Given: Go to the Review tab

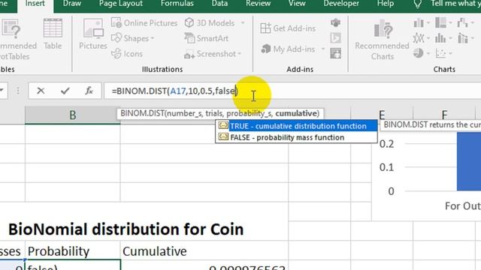Looking at the screenshot, I should tap(258, 4).
